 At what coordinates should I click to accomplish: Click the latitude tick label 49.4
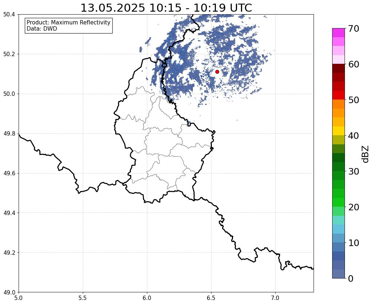tap(9, 213)
